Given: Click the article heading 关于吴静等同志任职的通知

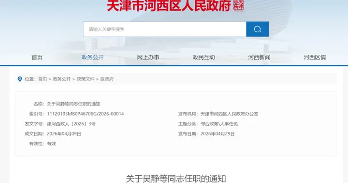Looking at the screenshot, I should (x=176, y=179).
